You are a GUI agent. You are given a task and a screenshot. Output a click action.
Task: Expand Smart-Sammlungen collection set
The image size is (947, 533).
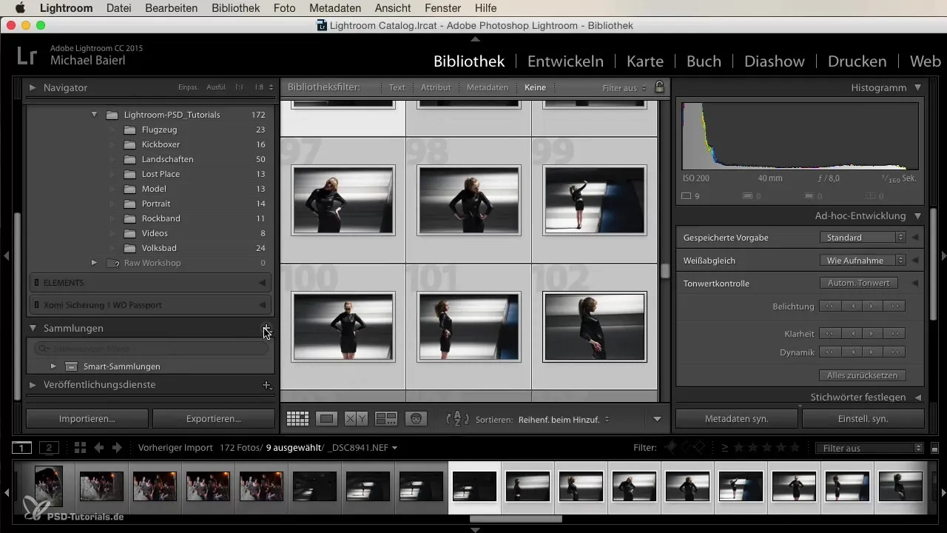click(53, 366)
